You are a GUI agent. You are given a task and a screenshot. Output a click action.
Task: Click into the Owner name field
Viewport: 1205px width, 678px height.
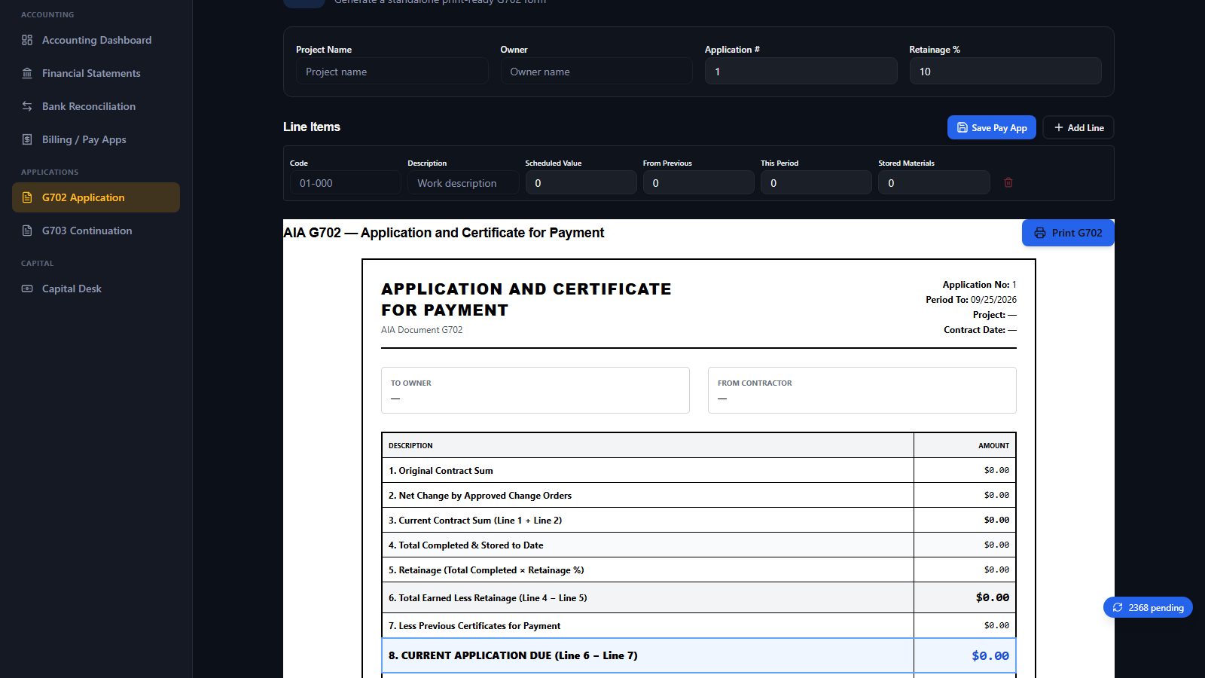tap(596, 72)
